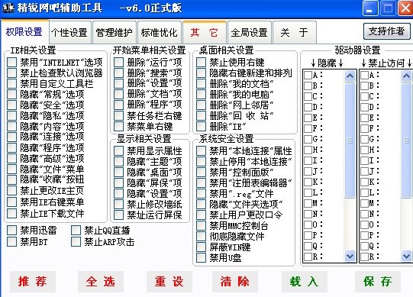Click the 推荐 button
413x297 pixels.
point(33,282)
